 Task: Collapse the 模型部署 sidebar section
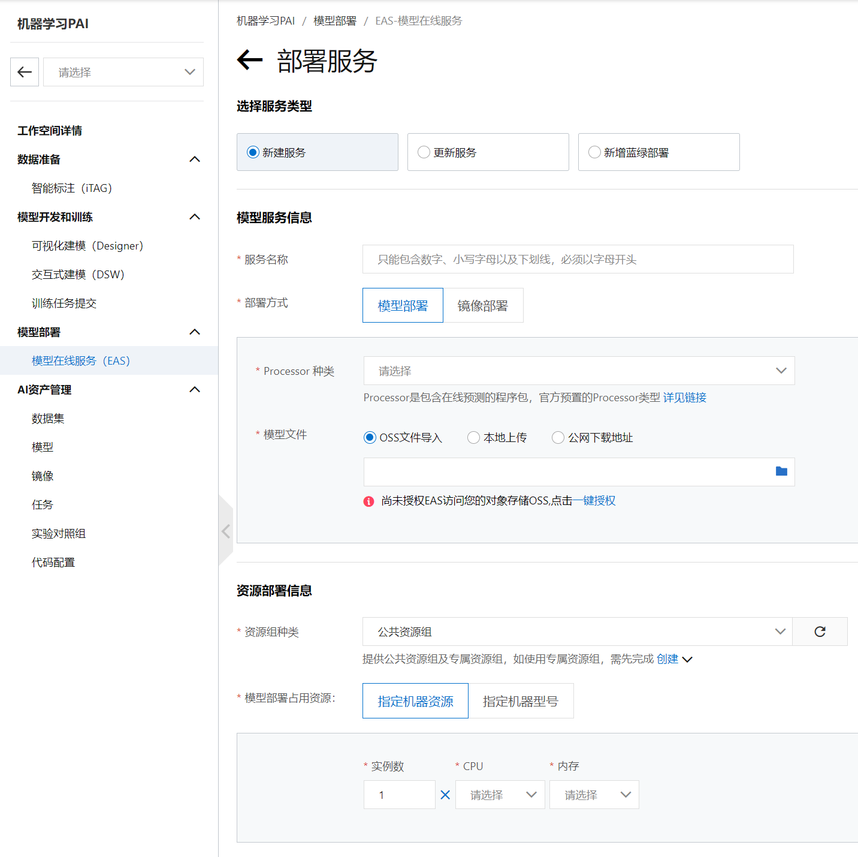coord(195,332)
